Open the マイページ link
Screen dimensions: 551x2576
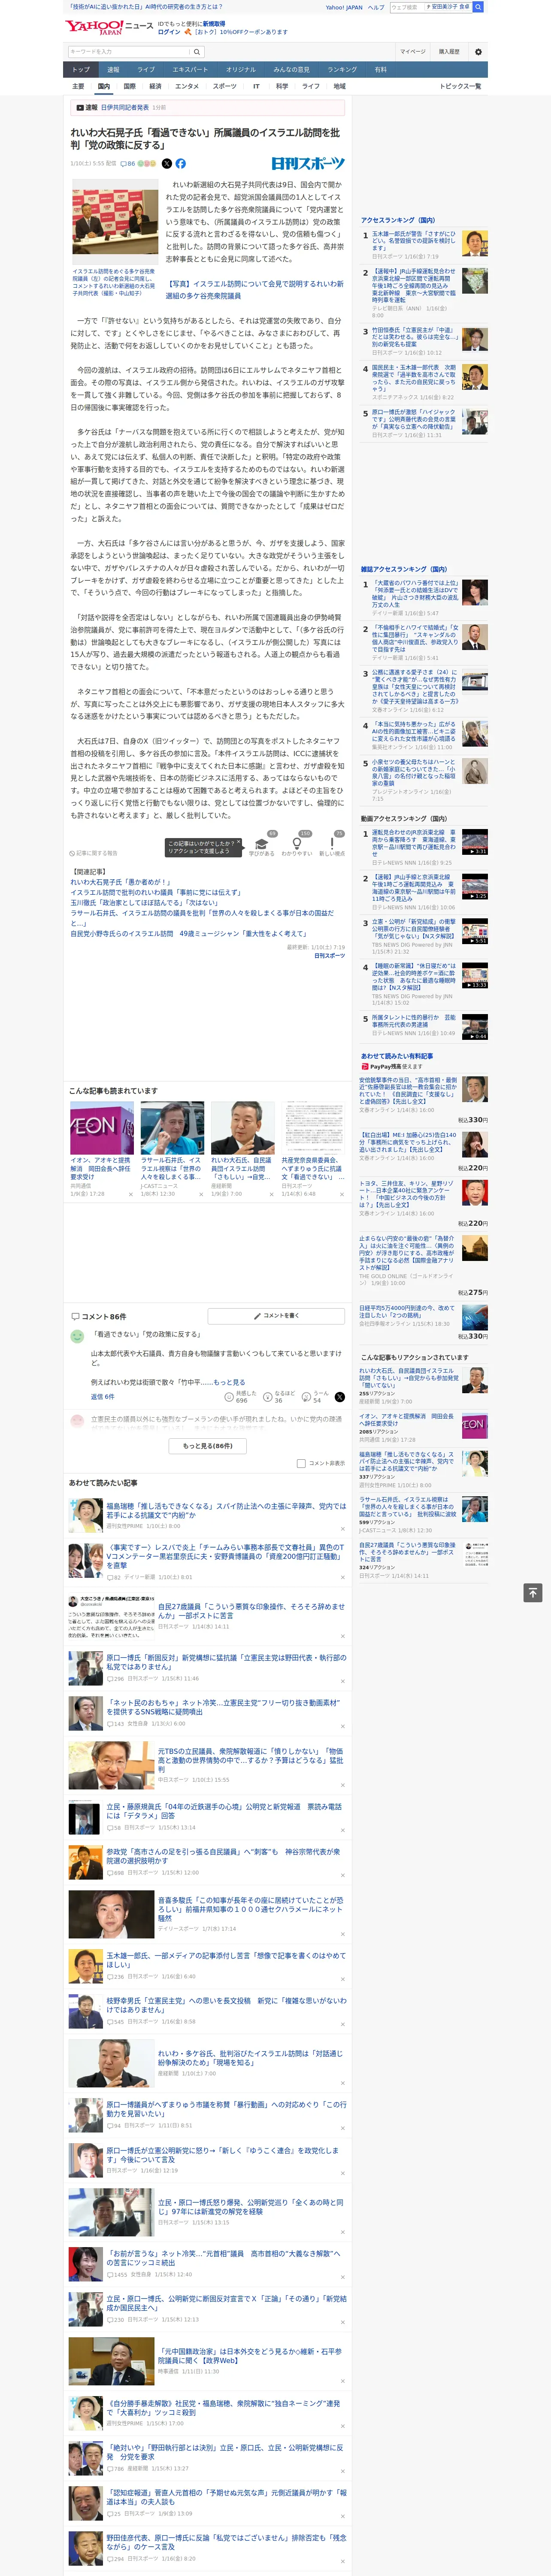[412, 52]
